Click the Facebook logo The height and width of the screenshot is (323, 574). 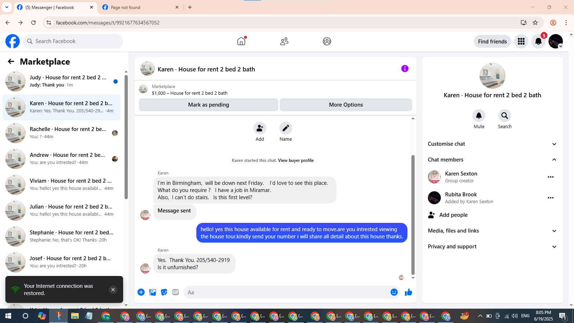click(13, 41)
